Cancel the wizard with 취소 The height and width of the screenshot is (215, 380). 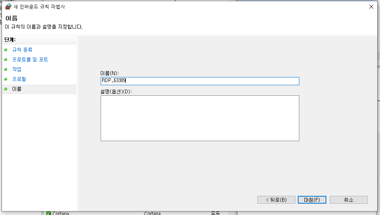pos(349,200)
